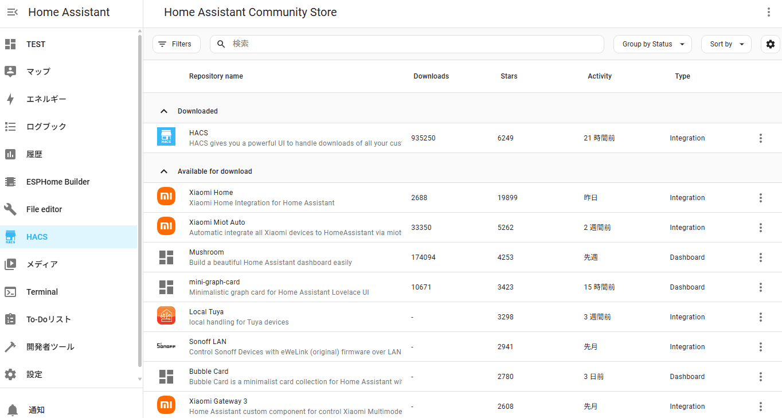This screenshot has height=418, width=782.
Task: Open the Sonoff LAN row overflow menu
Action: tap(761, 347)
